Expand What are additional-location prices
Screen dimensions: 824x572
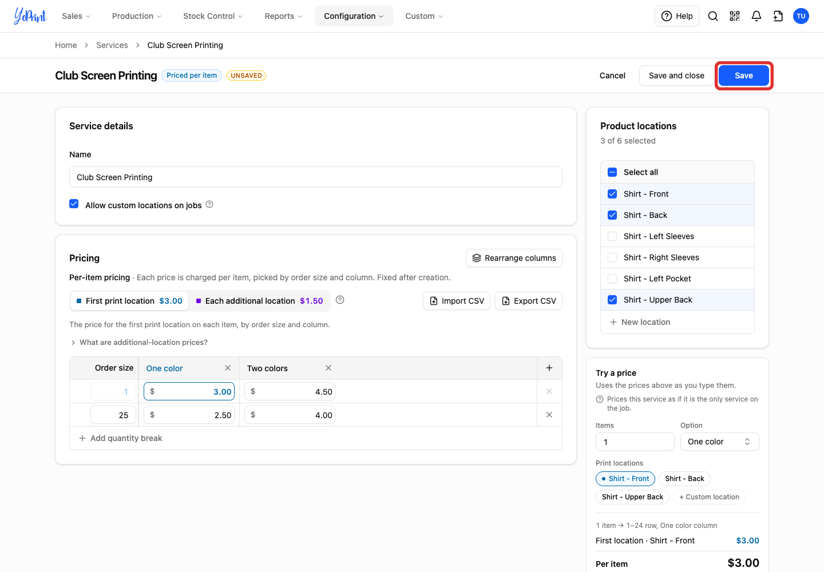tap(138, 342)
